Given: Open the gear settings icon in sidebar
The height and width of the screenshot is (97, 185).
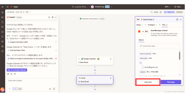Looking at the screenshot, I should 2,46.
